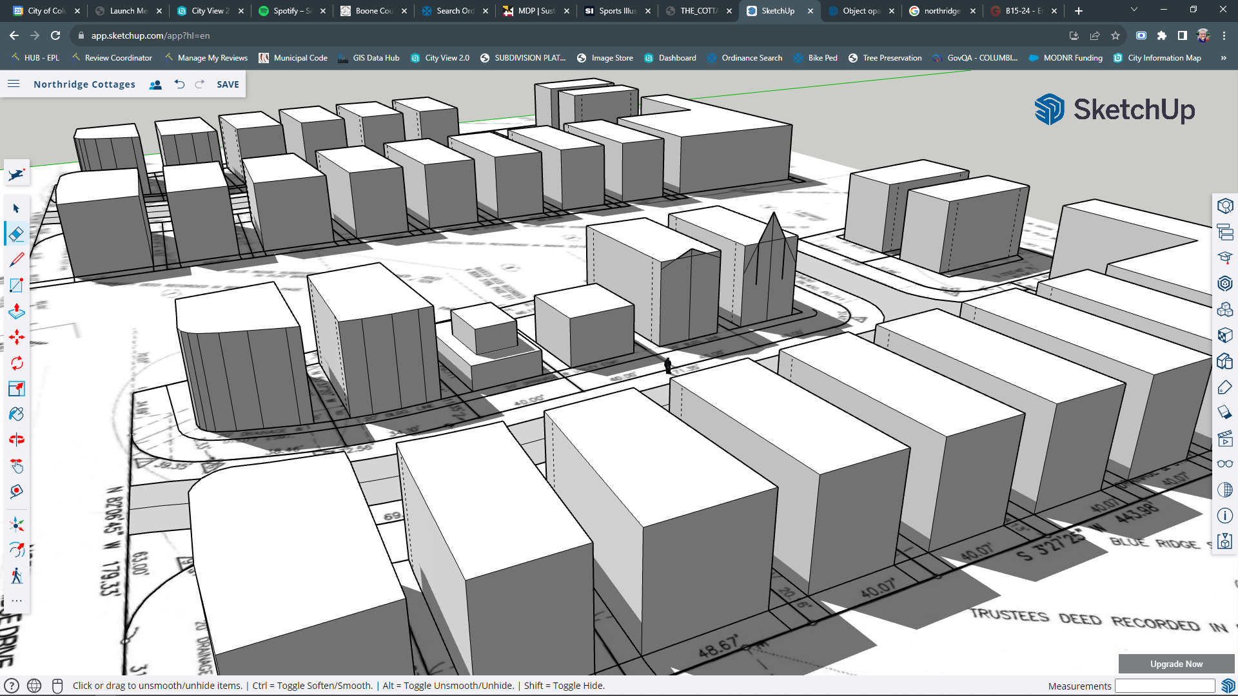Expand more tools with ellipsis button
The height and width of the screenshot is (696, 1238).
16,601
